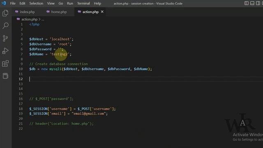
Task: Click the VS Code logo icon
Action: pyautogui.click(x=4, y=3)
